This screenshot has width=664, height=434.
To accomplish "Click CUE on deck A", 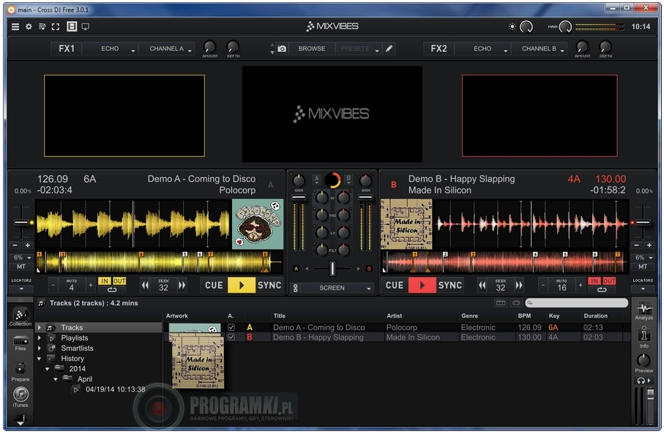I will pos(214,285).
